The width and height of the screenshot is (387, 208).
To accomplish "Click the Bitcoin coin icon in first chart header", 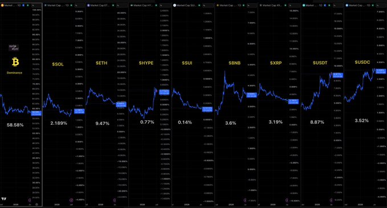I will [2, 5].
